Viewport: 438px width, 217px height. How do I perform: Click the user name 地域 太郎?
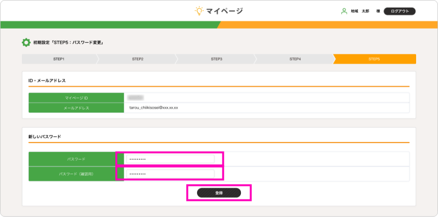pos(360,11)
